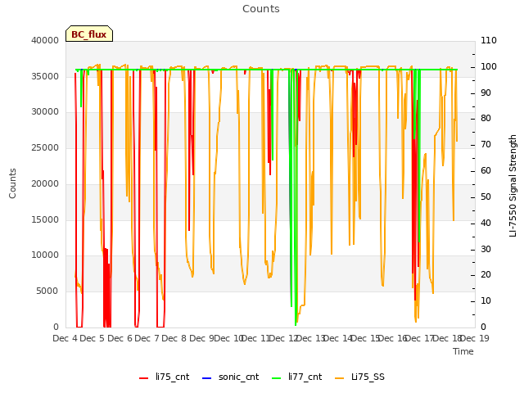The width and height of the screenshot is (524, 393).
Task: Click the green li77_cnt legend swatch
Action: pos(277,378)
